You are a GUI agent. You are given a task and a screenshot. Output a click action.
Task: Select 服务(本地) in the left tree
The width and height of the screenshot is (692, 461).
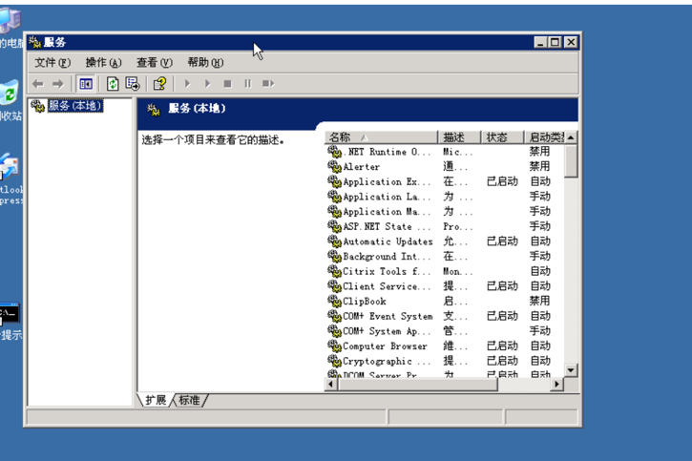[x=75, y=106]
